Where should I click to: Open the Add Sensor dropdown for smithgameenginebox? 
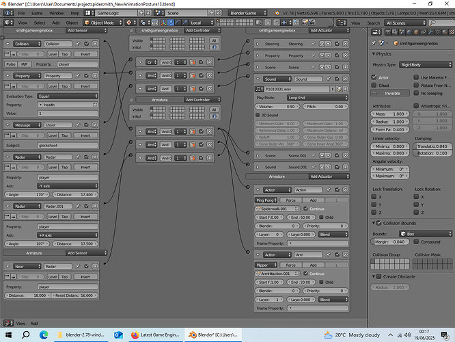click(87, 31)
